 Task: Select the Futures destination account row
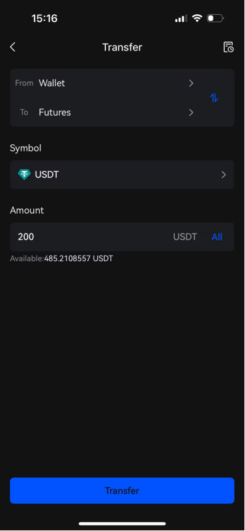[x=105, y=113]
